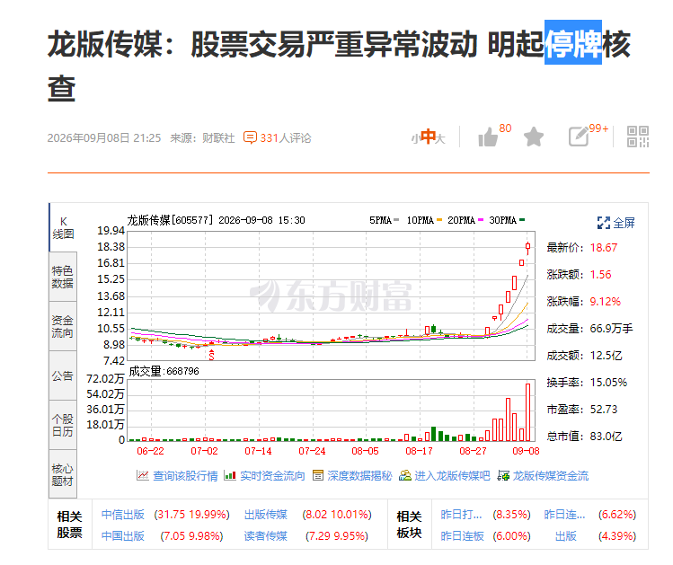Click the red S marker on chart

coord(211,355)
